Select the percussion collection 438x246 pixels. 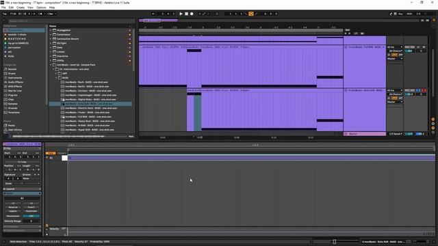(14, 47)
